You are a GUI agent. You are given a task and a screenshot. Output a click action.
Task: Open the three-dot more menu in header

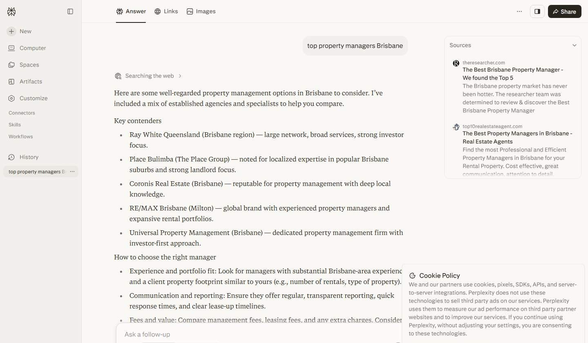(519, 11)
